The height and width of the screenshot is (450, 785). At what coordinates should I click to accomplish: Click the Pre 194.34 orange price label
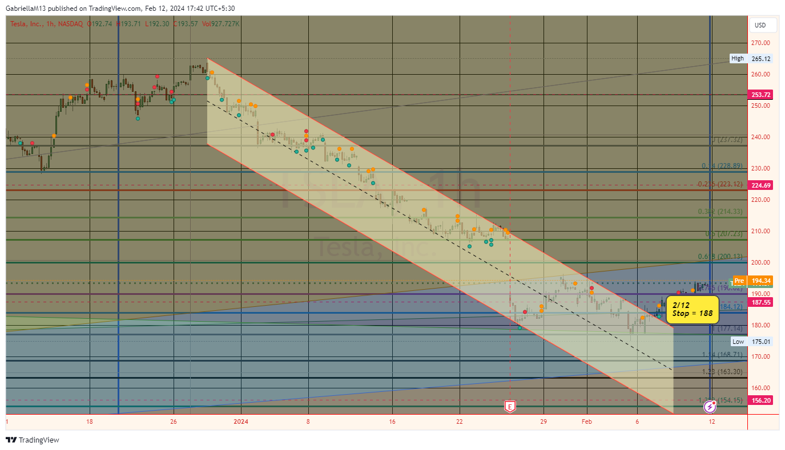pyautogui.click(x=752, y=281)
